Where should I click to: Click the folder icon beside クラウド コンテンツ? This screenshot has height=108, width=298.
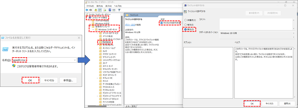pos(100,54)
